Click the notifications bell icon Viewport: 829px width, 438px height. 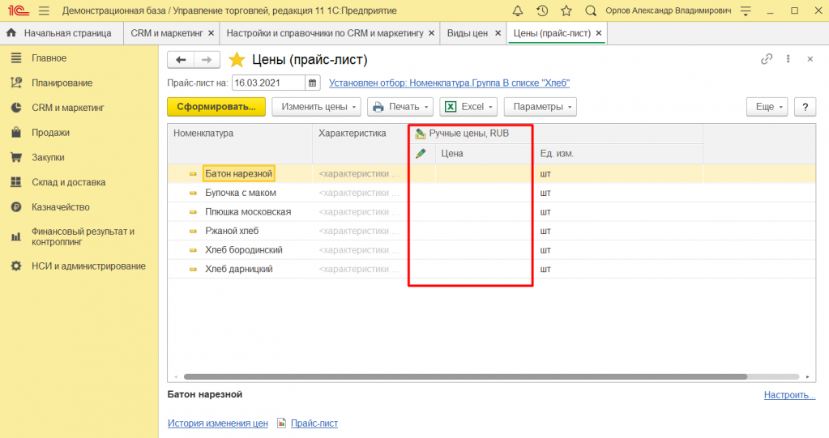tap(518, 11)
